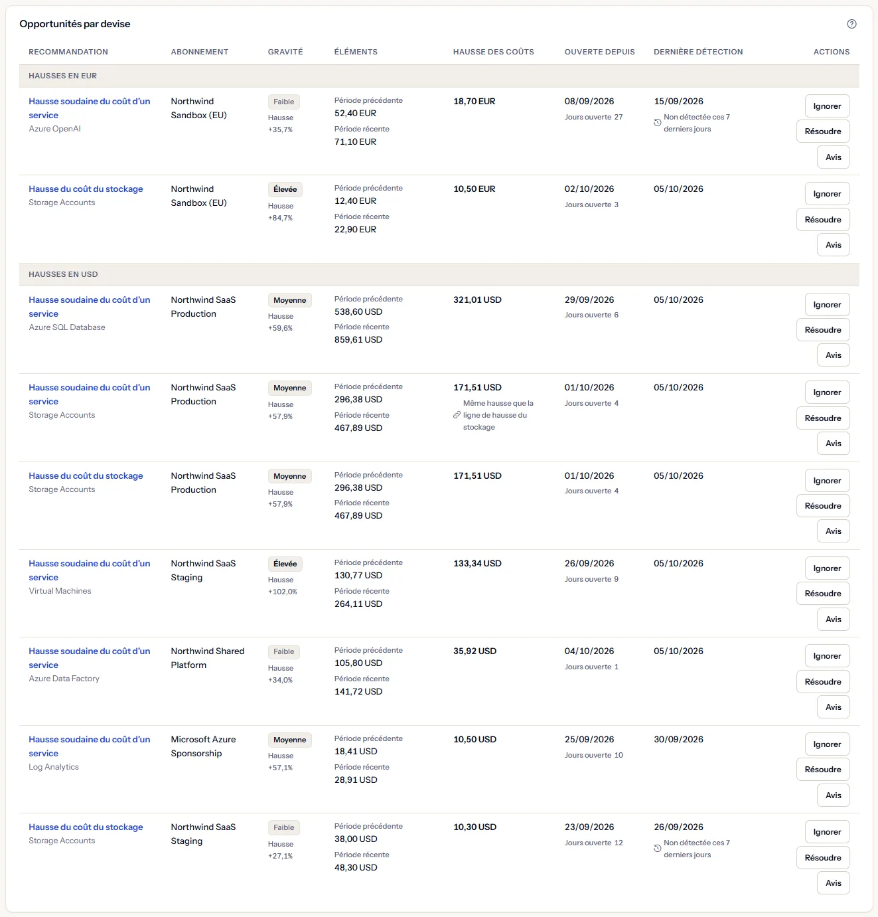Click the Northwind Shared Platform subscription cell

click(x=208, y=658)
